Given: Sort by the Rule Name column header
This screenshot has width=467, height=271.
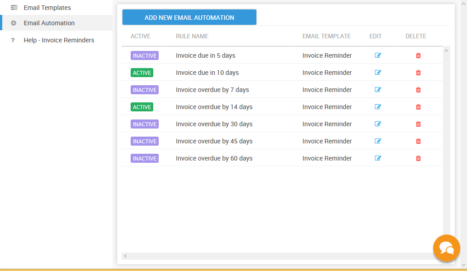Looking at the screenshot, I should (192, 36).
